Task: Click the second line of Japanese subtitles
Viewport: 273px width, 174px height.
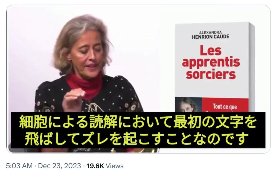Action: (x=136, y=139)
